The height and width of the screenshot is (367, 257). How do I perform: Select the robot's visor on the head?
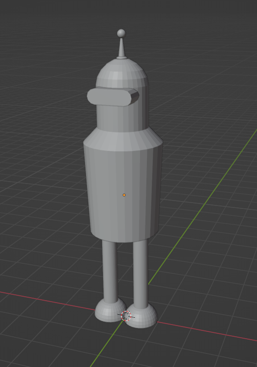[x=113, y=97]
